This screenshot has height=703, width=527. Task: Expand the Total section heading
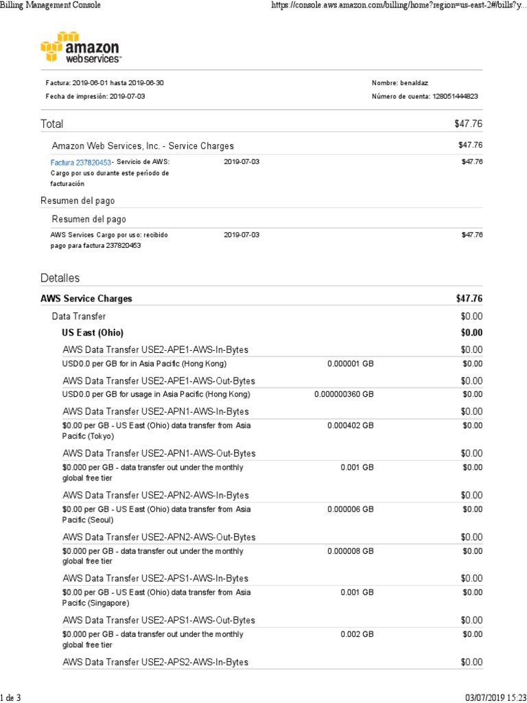pos(52,124)
